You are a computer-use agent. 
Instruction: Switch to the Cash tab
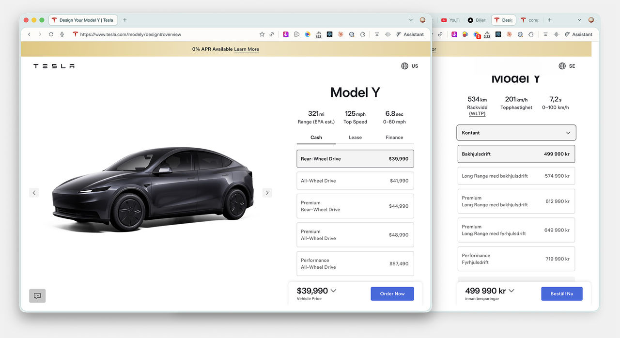[x=316, y=138]
